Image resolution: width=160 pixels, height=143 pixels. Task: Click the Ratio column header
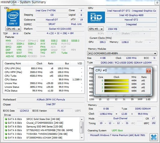point(49,64)
